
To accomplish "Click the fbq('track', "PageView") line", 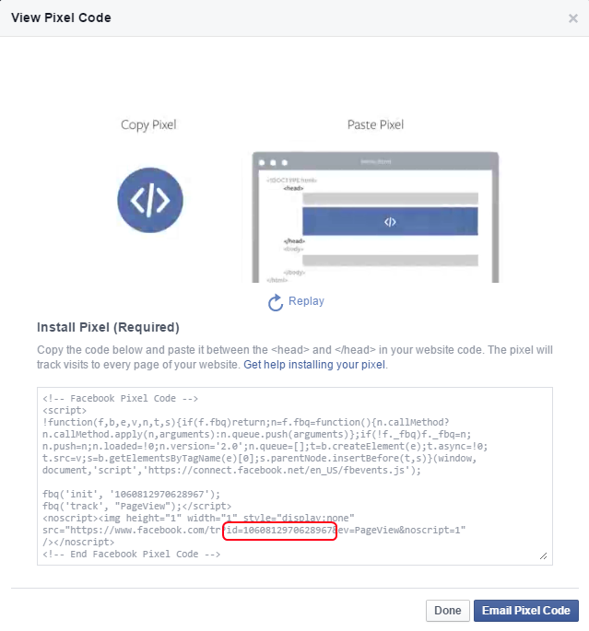I will pyautogui.click(x=137, y=507).
